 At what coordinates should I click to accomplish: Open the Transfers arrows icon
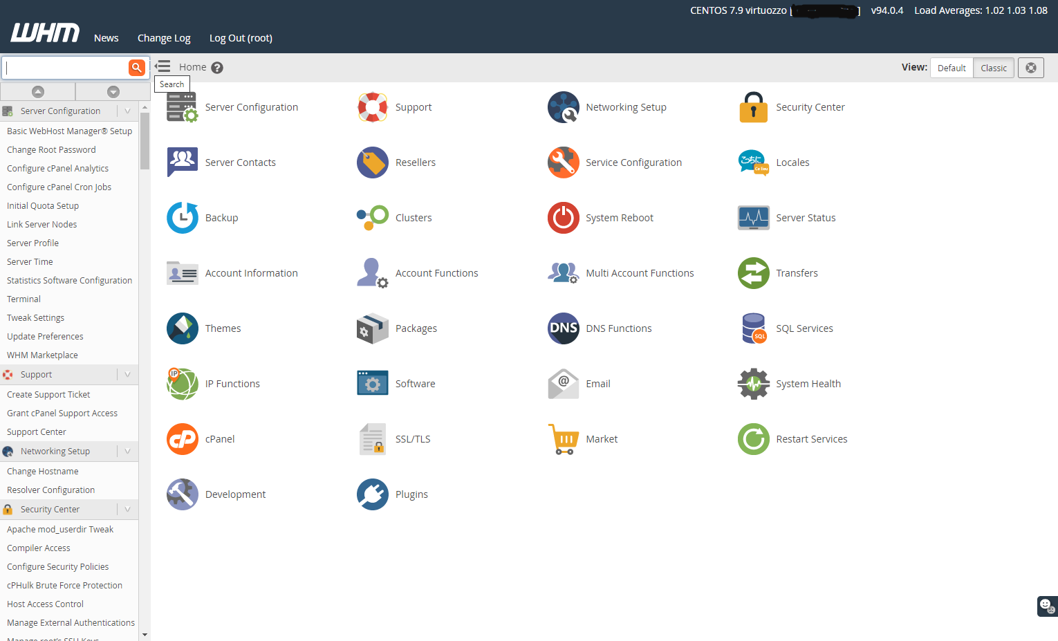click(753, 273)
